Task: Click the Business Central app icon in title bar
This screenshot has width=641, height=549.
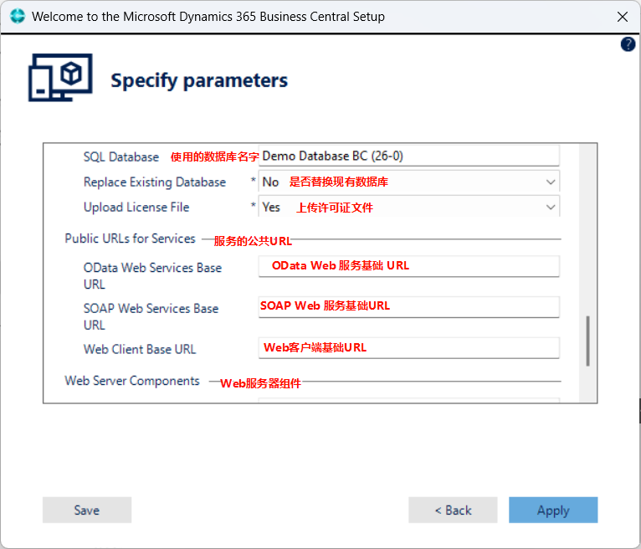Action: [x=18, y=17]
